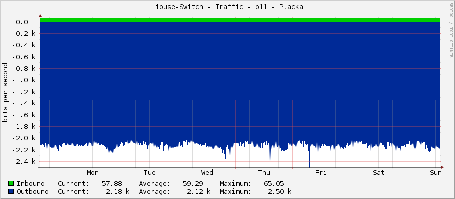Click the -2.2 k y-axis label
The height and width of the screenshot is (199, 455).
(24, 150)
